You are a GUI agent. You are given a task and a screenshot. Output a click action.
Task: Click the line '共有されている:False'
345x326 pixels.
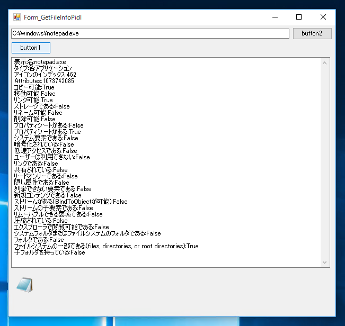pos(41,170)
